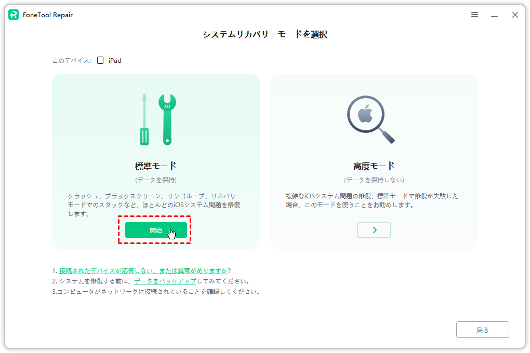Viewport: 530px width, 353px height.
Task: Open the hamburger menu in title bar
Action: [474, 15]
